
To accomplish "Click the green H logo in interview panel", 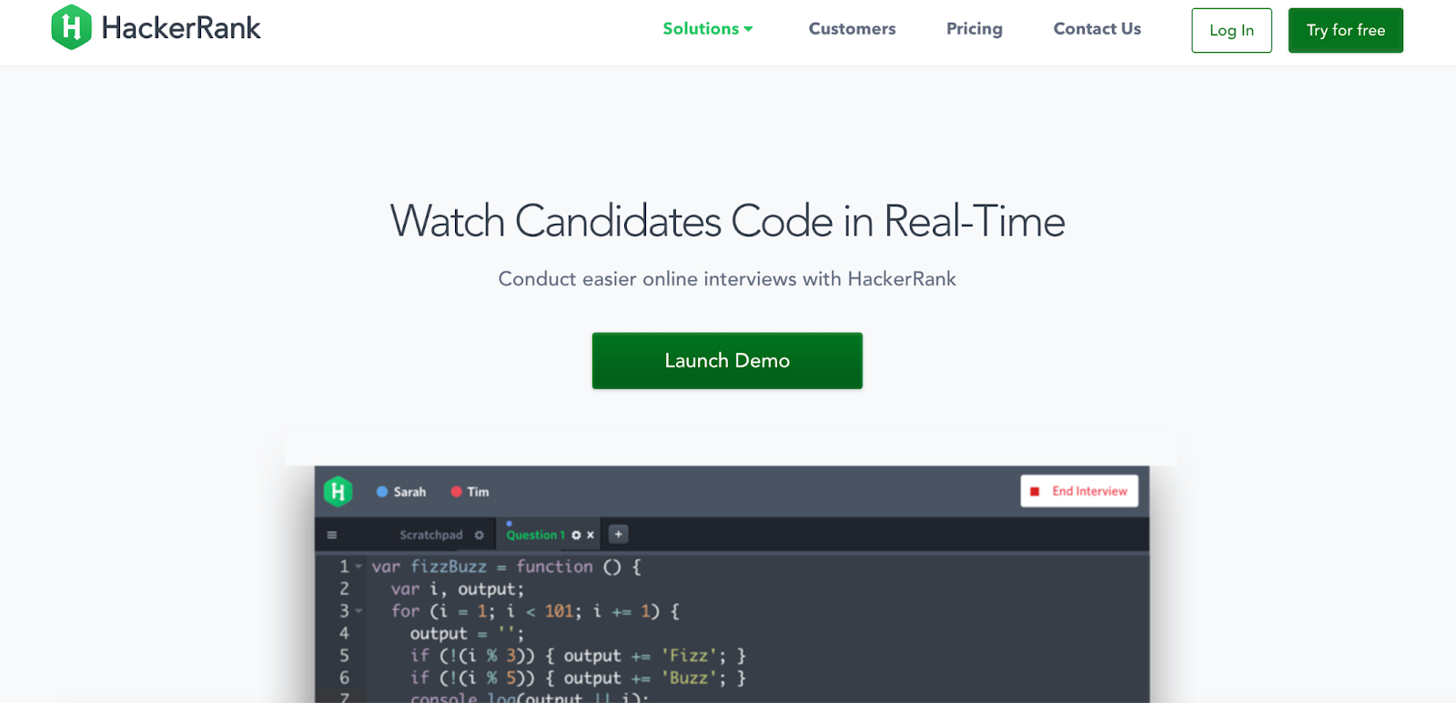I will 338,492.
